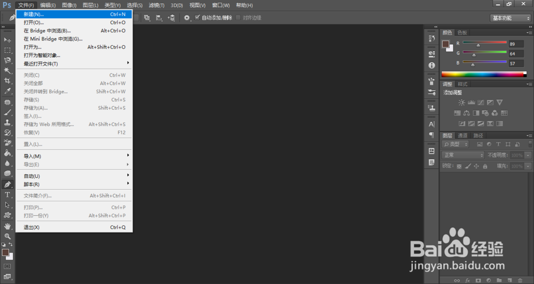
Task: Expand the 导入(M) submenu
Action: tap(74, 156)
